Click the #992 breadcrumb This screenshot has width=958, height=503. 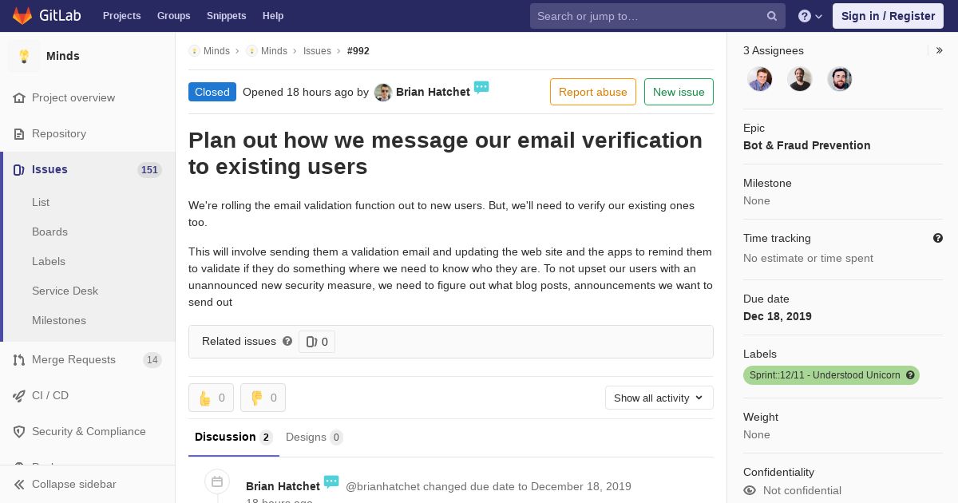(358, 50)
